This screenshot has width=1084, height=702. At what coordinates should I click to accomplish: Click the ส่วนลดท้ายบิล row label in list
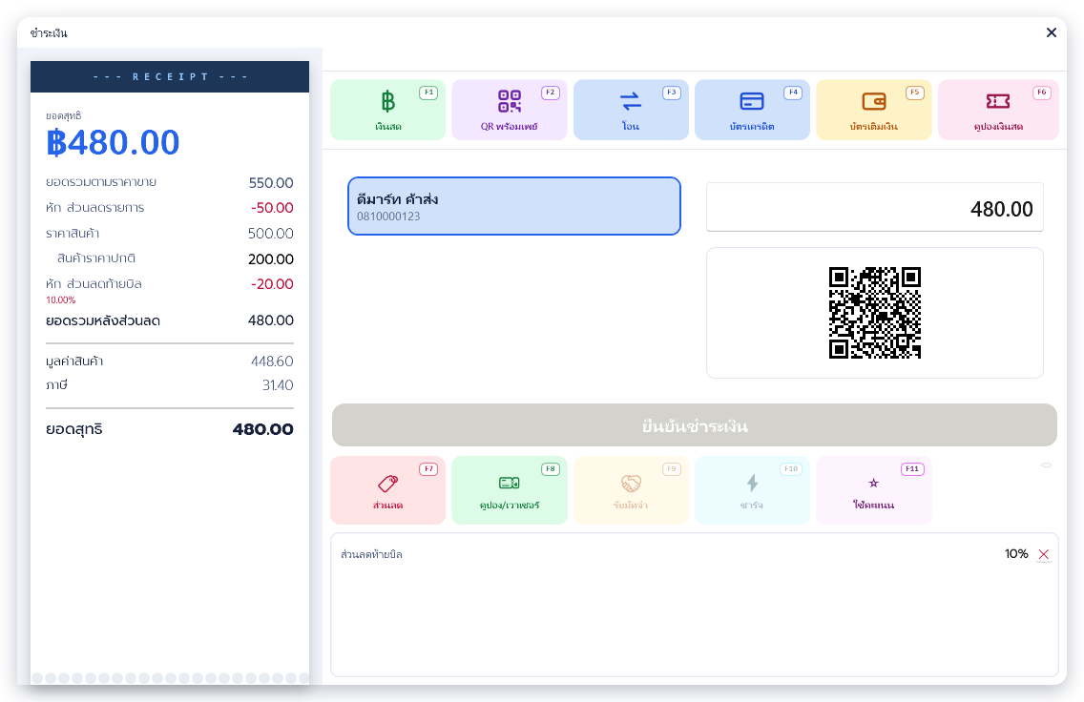pos(371,554)
